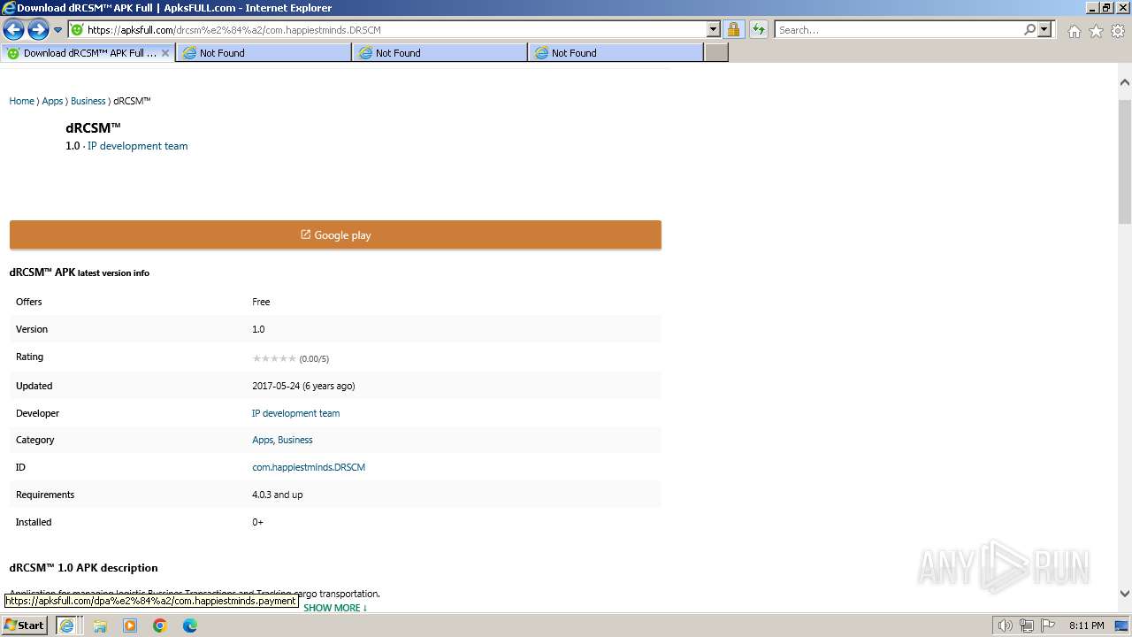Open Internet Explorer taskbar icon
The image size is (1132, 637).
[x=66, y=625]
